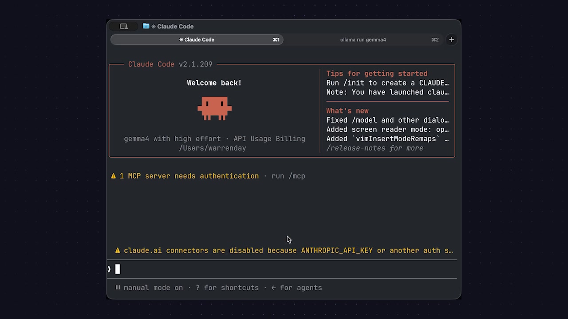
Task: Click the "What's new" heading
Action: (x=347, y=111)
